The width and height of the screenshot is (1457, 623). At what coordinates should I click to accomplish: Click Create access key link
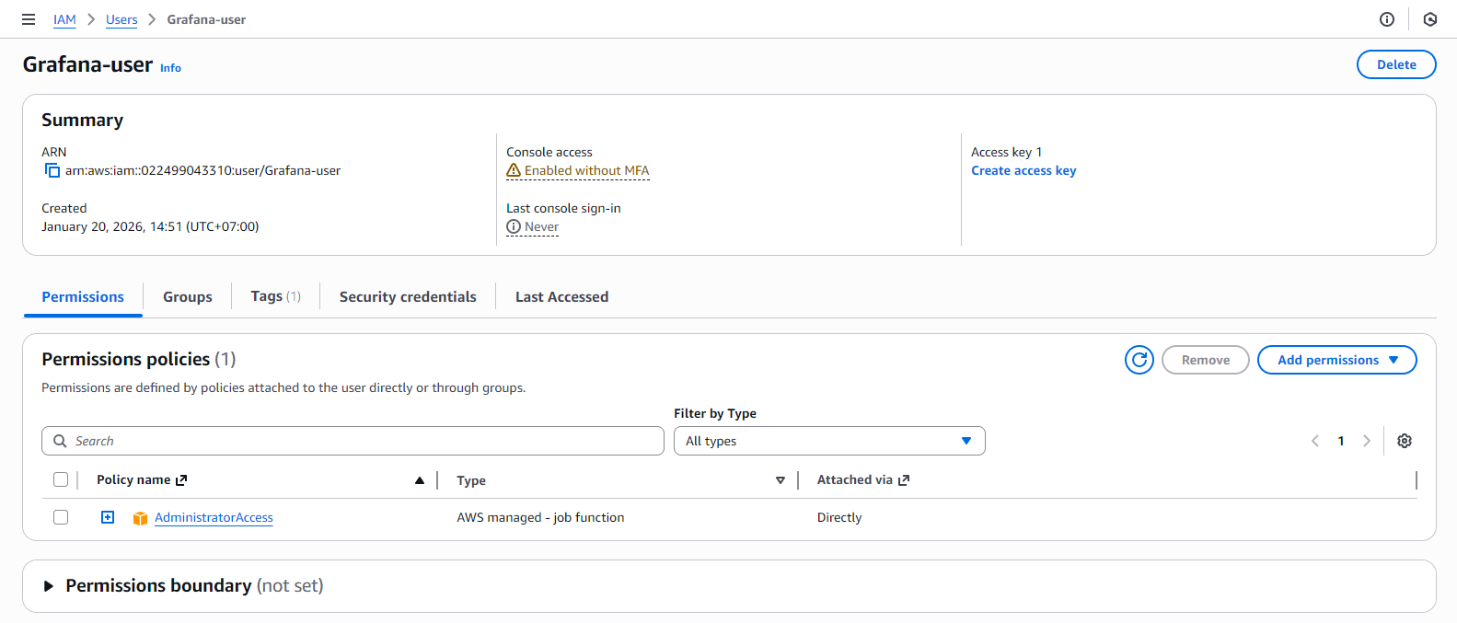click(1023, 170)
